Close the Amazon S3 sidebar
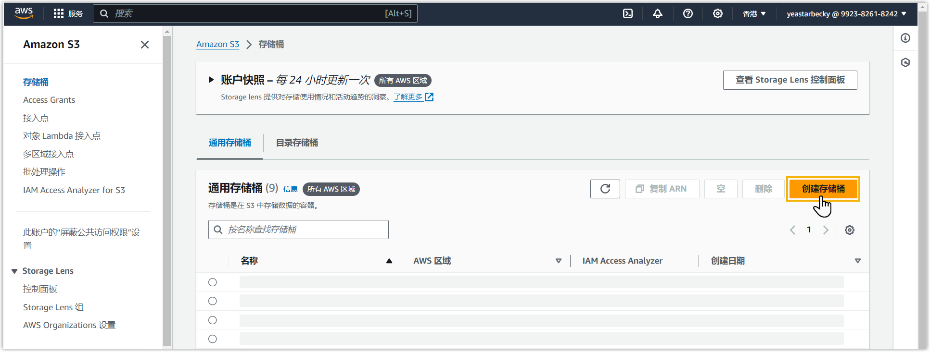 coord(144,45)
